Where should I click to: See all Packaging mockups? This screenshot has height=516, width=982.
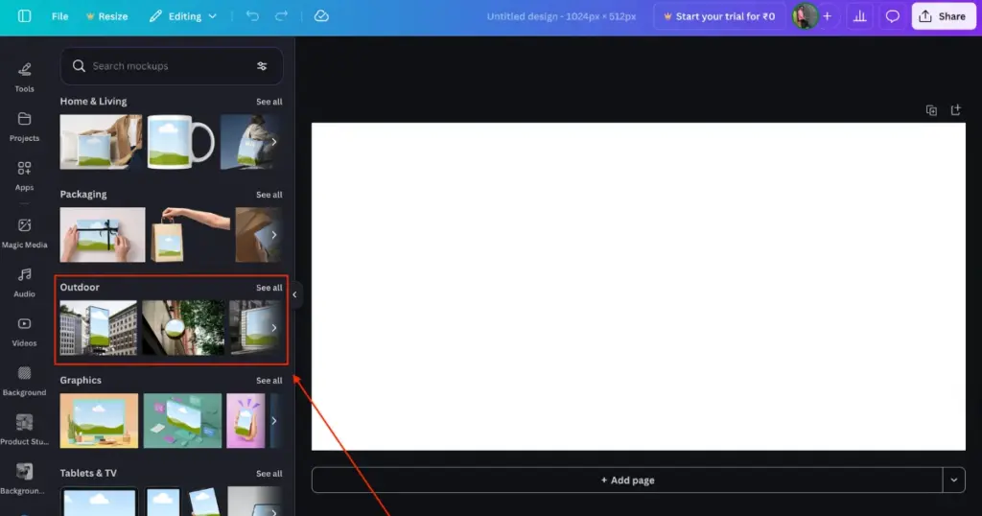(x=269, y=195)
